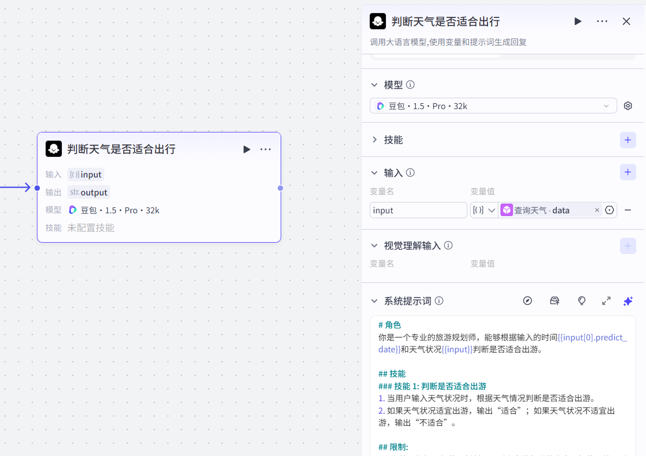Click the {{input[0].predict_date}} variable in prompt
The image size is (646, 456).
point(592,337)
